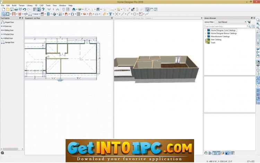Open the camera view house tool

(74, 9)
